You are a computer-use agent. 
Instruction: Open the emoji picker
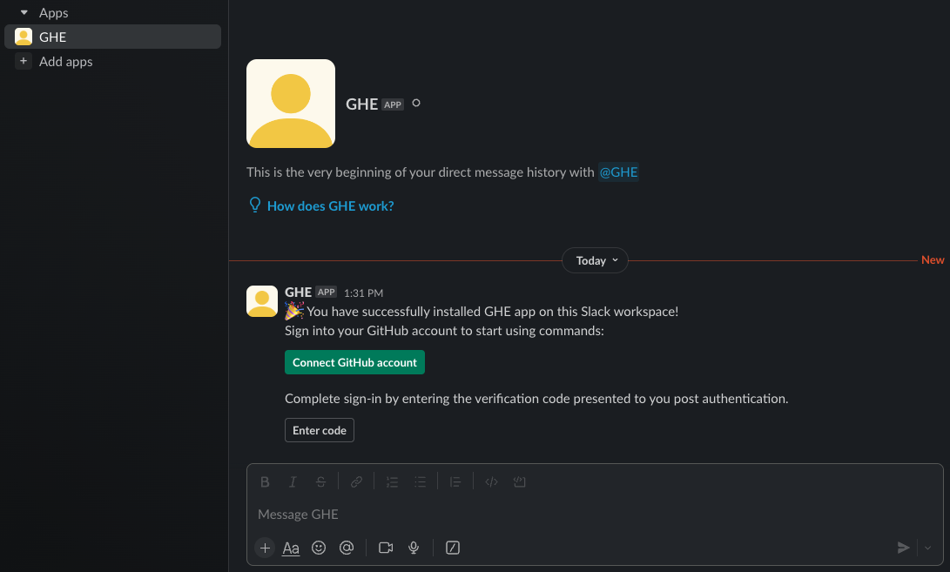click(319, 548)
